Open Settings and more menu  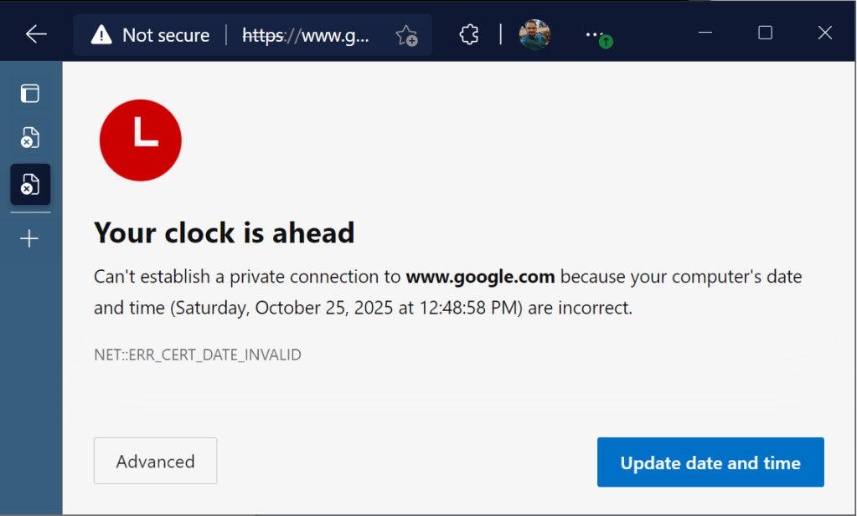[x=595, y=34]
